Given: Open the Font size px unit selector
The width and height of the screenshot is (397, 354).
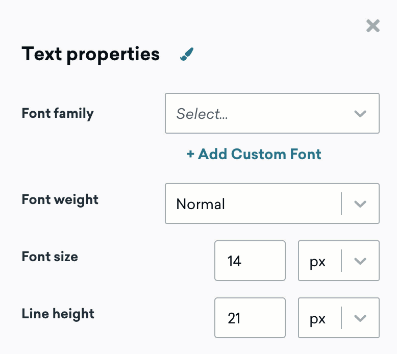Looking at the screenshot, I should tap(339, 261).
